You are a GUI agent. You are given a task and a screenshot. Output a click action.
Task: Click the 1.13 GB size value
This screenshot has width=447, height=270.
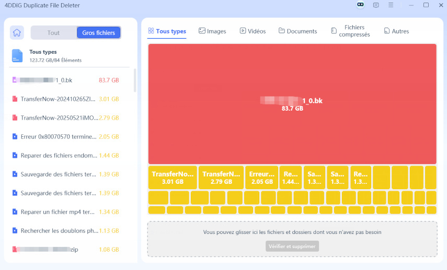pos(109,231)
